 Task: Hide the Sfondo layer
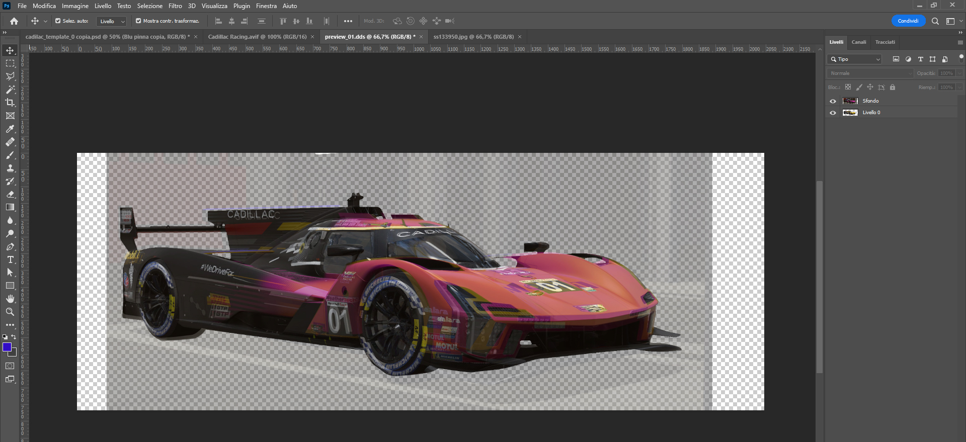pos(833,101)
